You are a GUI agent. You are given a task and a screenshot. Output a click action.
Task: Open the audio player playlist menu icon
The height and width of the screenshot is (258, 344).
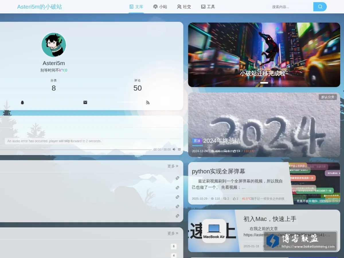[x=179, y=149]
